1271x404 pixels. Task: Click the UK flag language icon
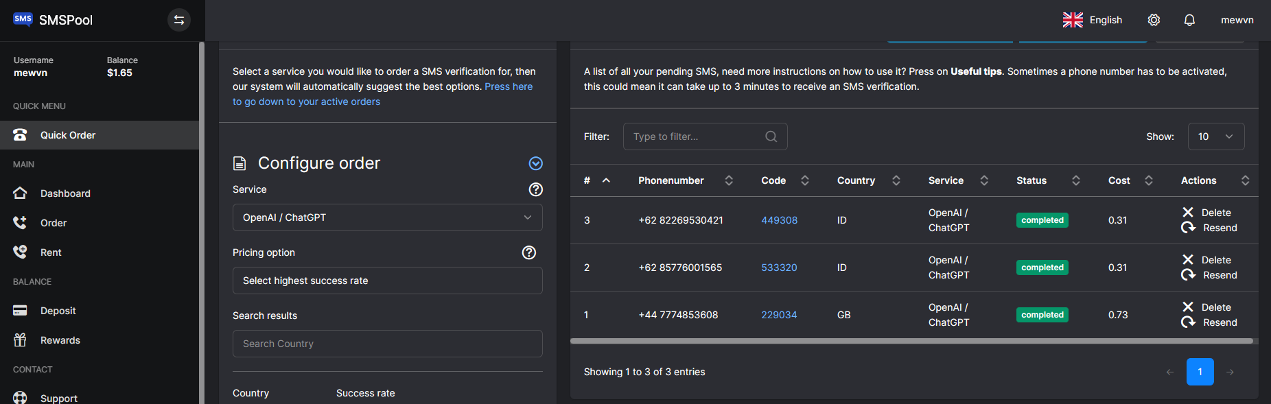click(x=1073, y=20)
